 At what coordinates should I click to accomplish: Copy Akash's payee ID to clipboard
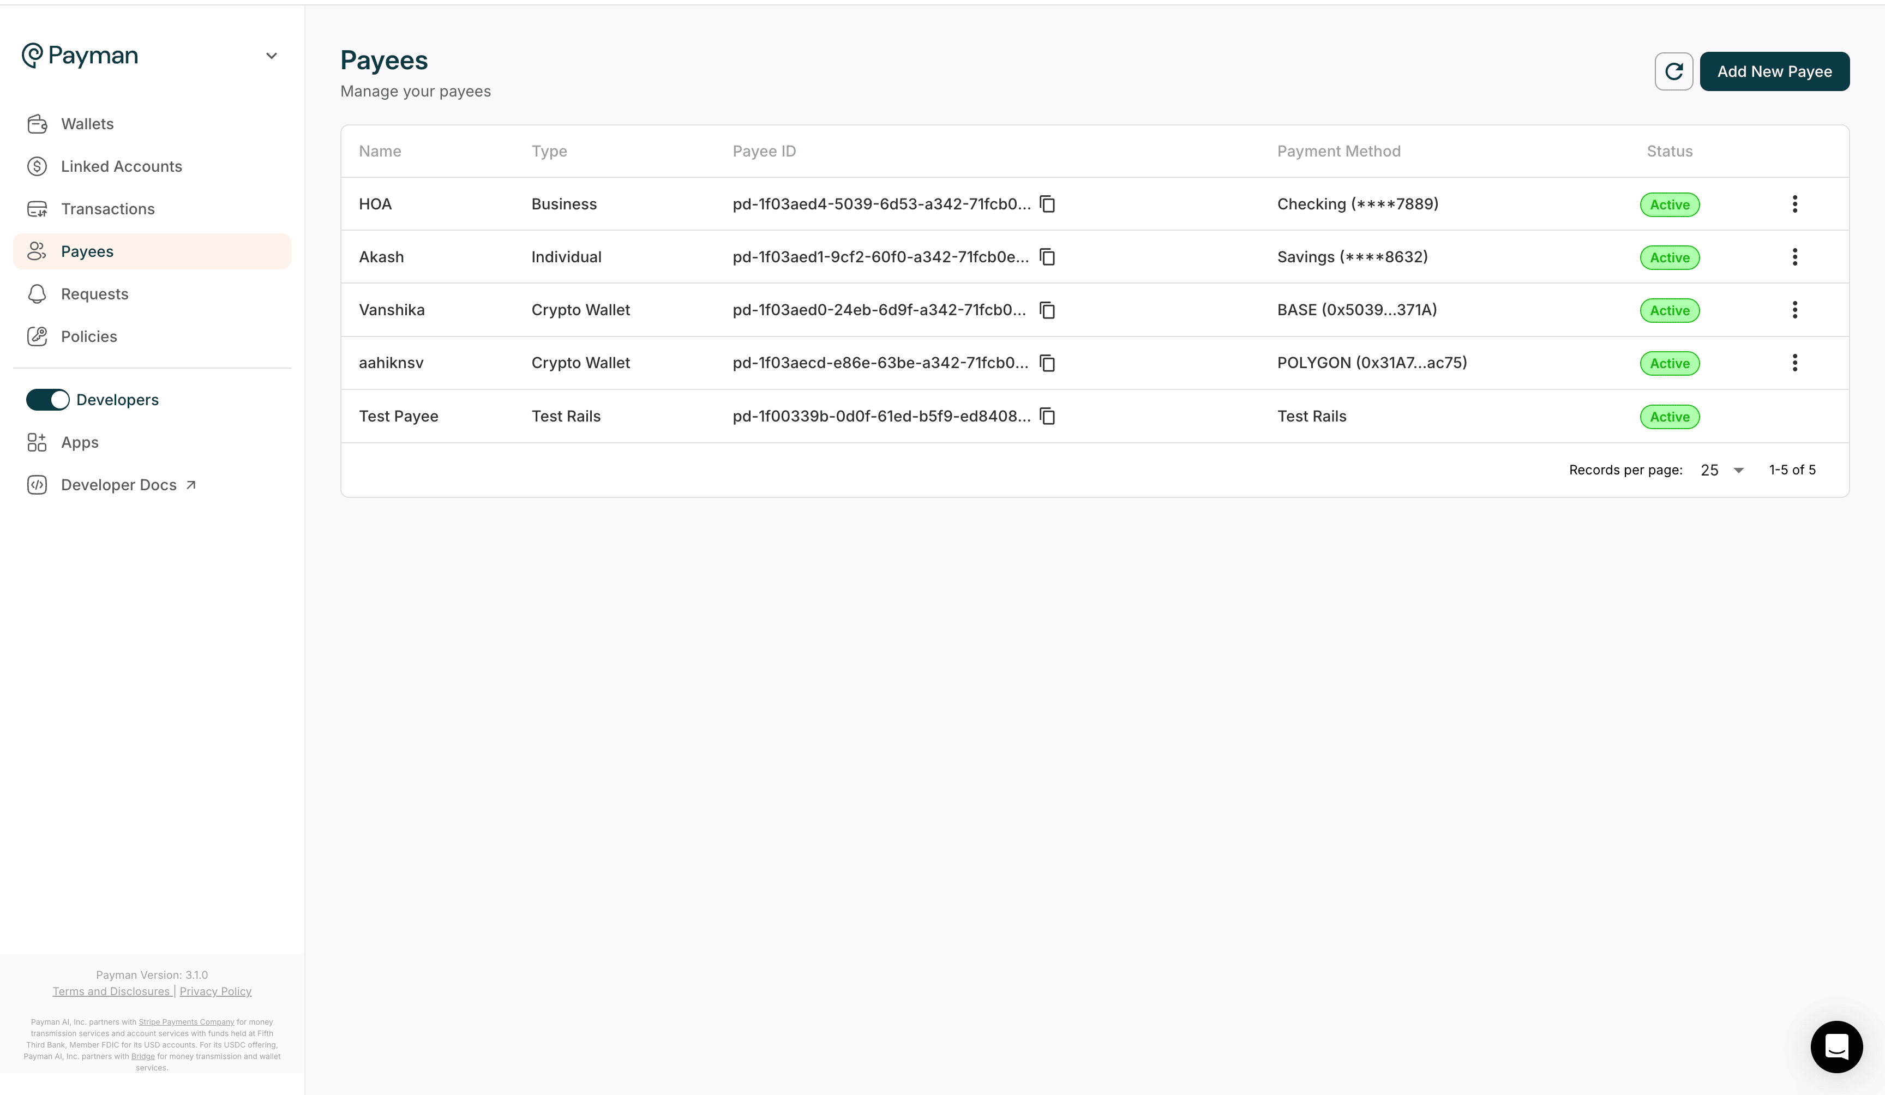[1047, 257]
